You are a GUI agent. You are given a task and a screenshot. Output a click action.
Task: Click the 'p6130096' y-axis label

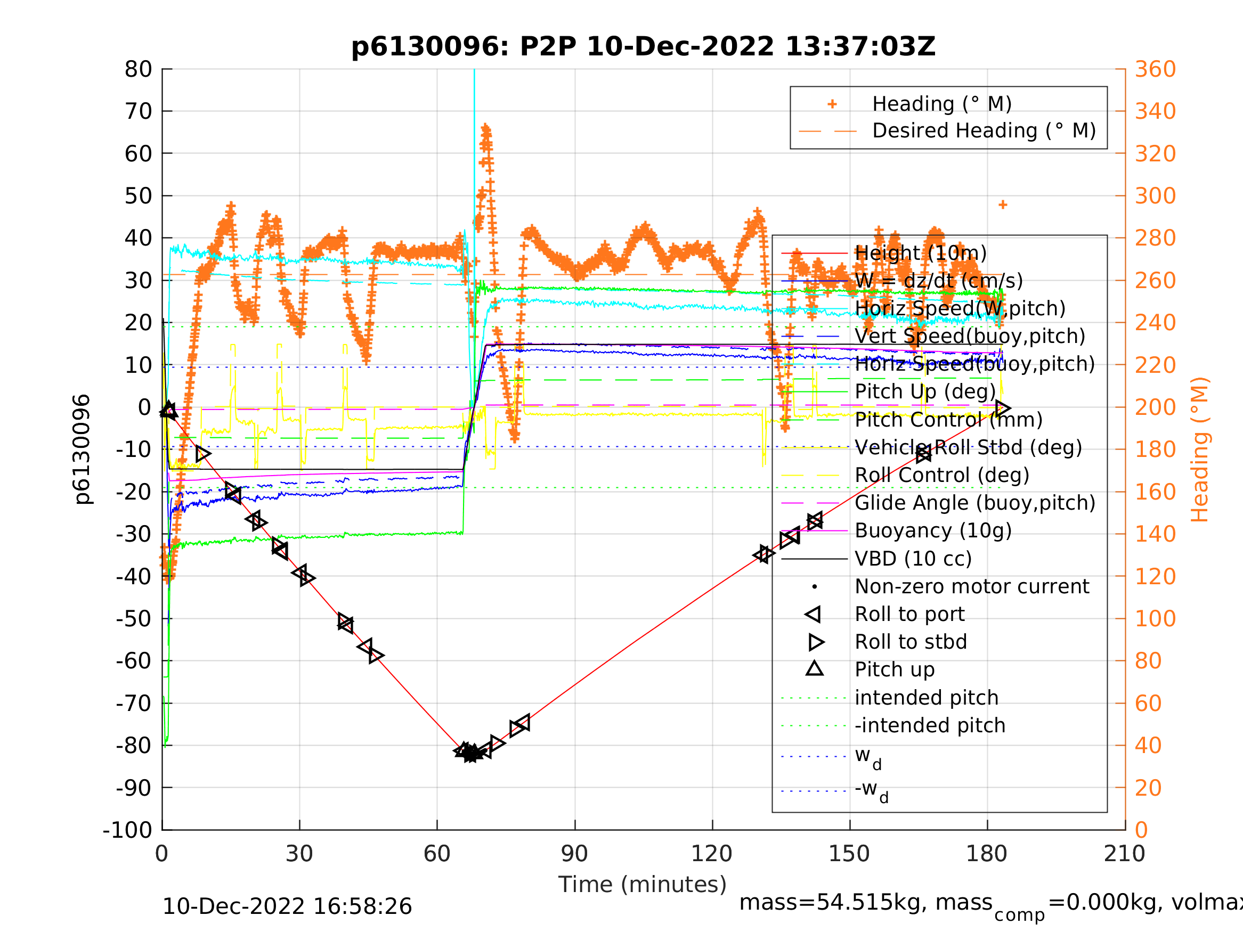(x=82, y=449)
